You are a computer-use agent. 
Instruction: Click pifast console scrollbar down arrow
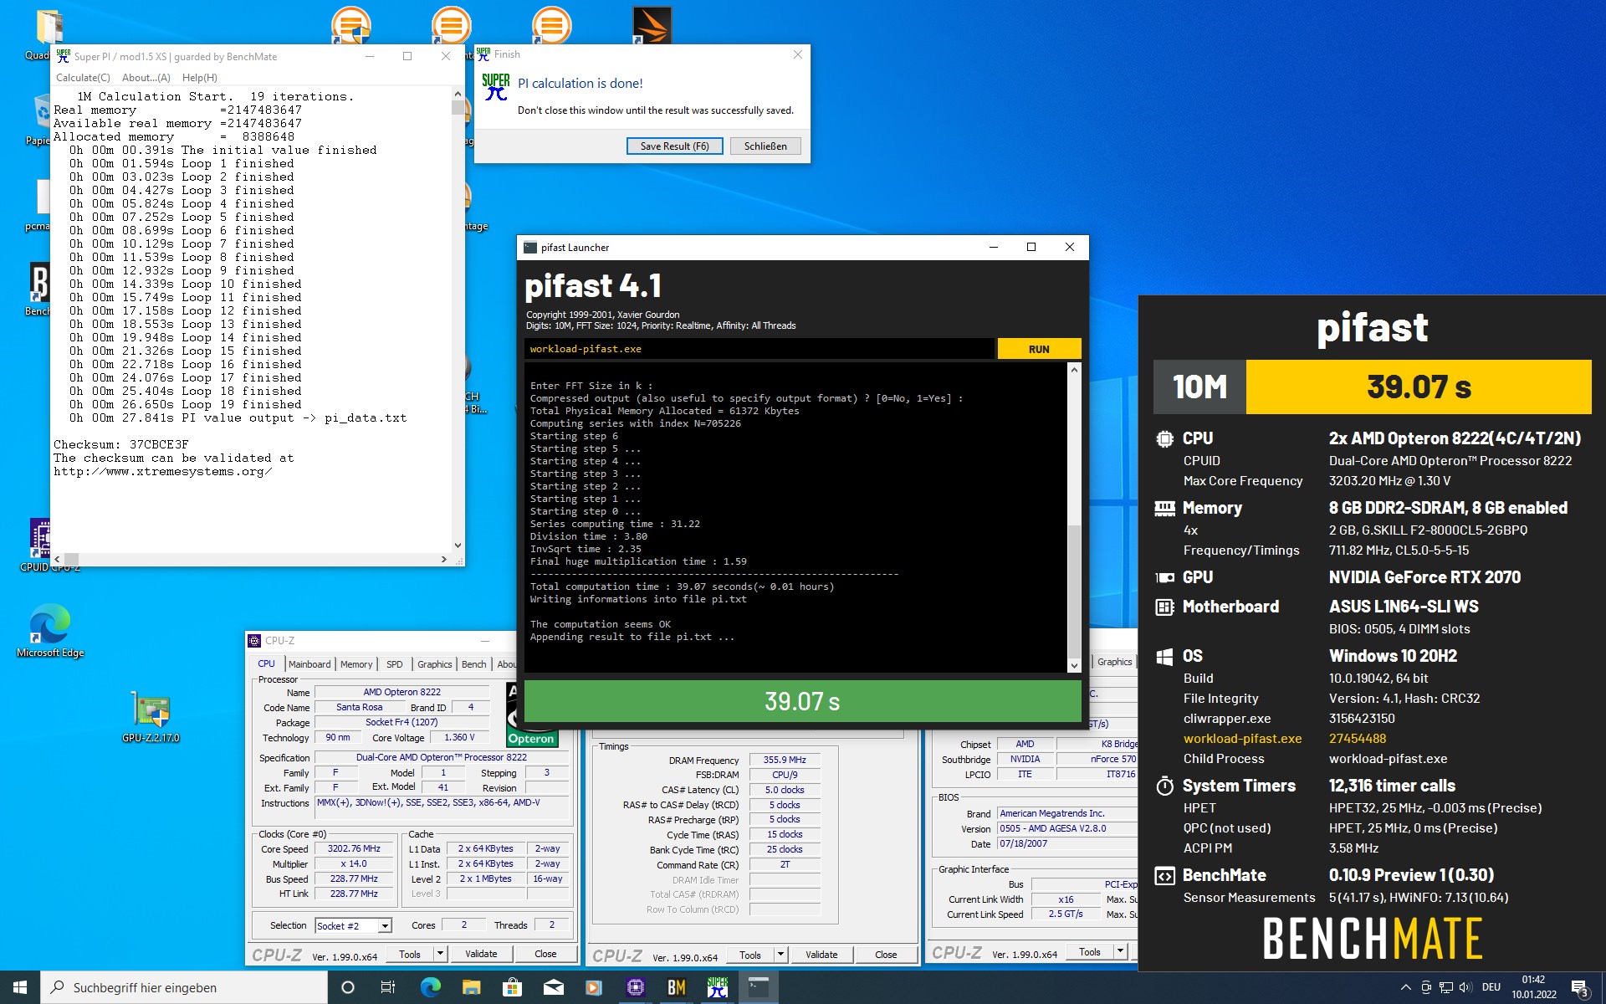point(1074,666)
